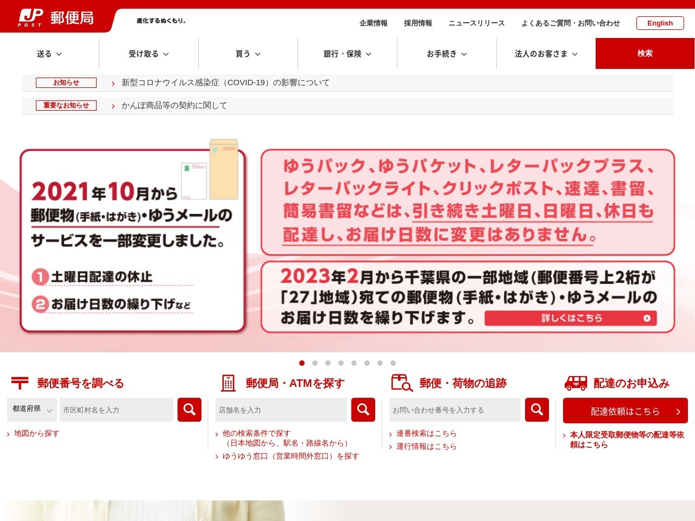Viewport: 695px width, 521px height.
Task: Open ゆうゆう窓口を探す link
Action: (x=290, y=456)
